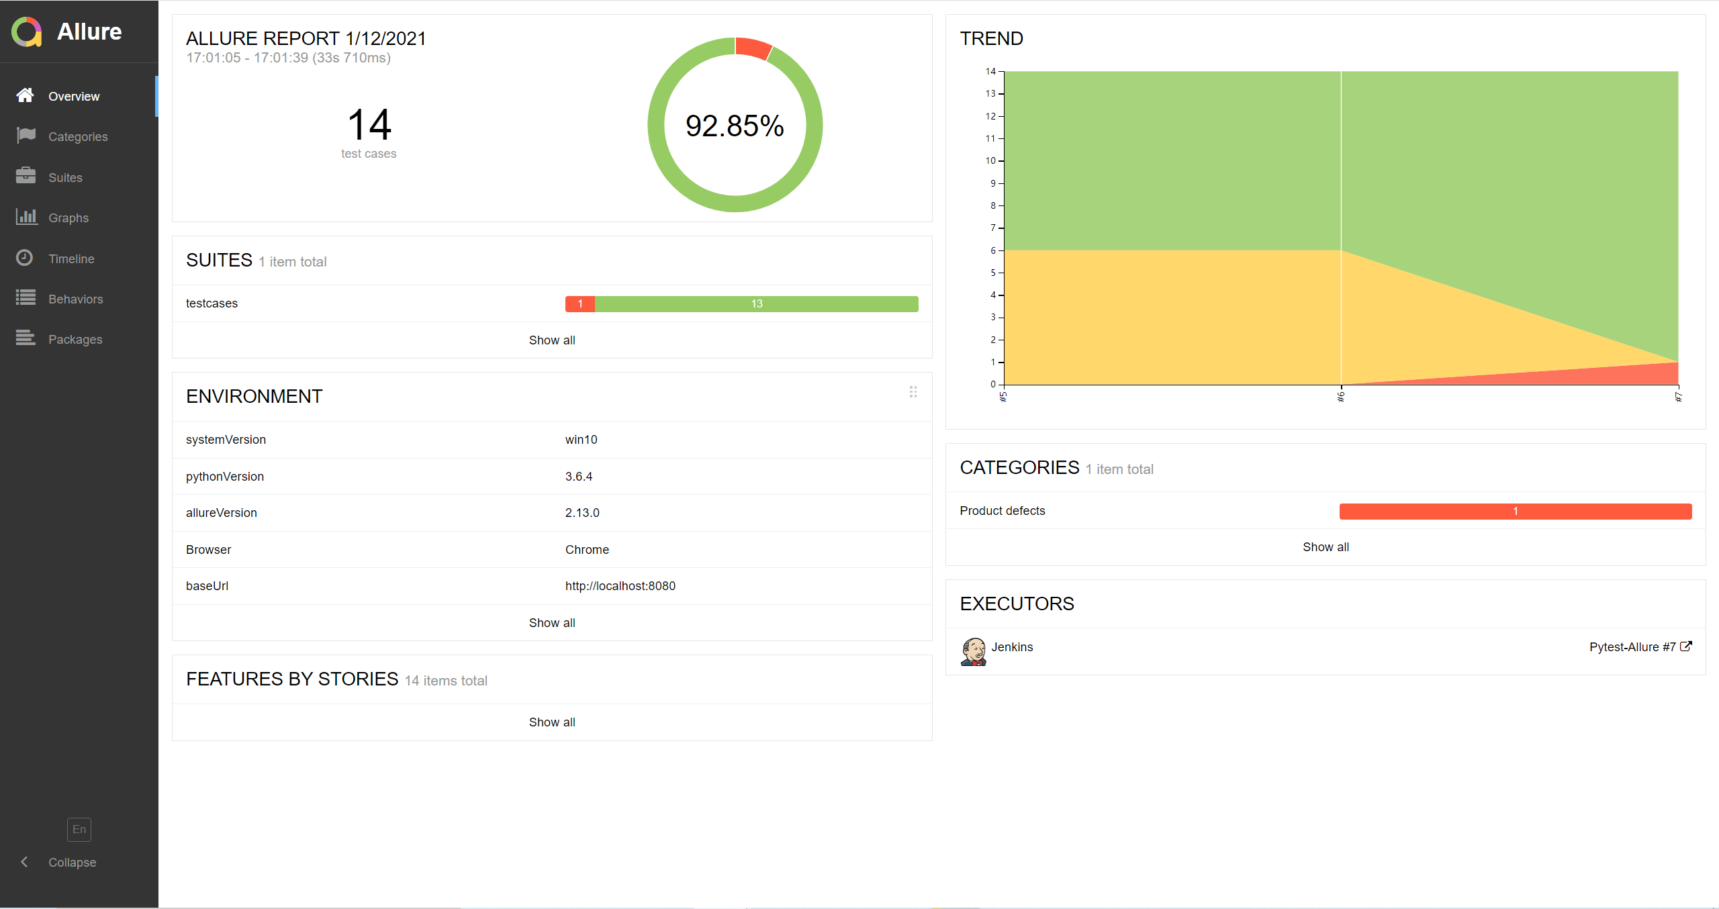
Task: Select the Timeline menu item
Action: pyautogui.click(x=71, y=259)
